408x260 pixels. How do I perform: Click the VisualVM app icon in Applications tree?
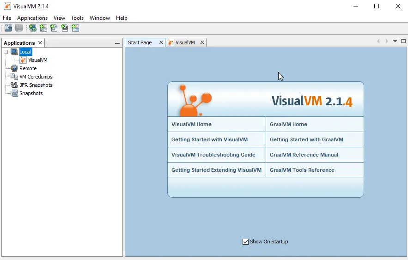point(23,60)
